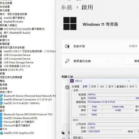Viewport: 139px width, 139px height.
Task: Collapse the 網路介面卡 category
Action: [6, 92]
